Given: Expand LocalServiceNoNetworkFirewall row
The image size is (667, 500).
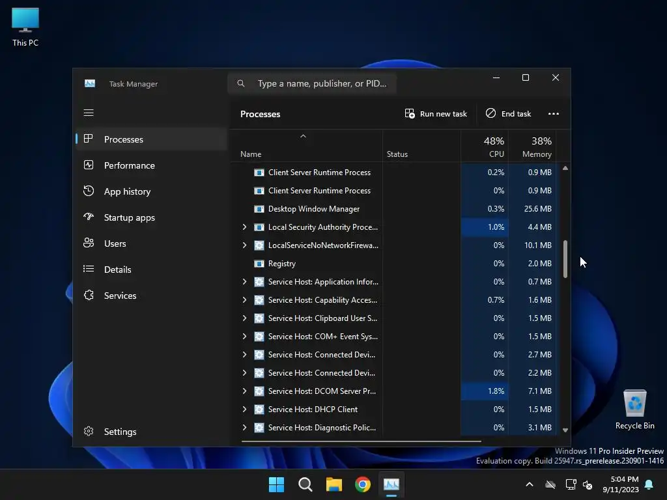Looking at the screenshot, I should tap(245, 245).
